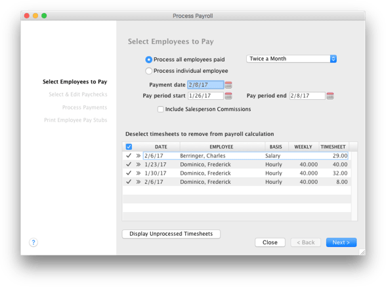The image size is (386, 287).
Task: Open details arrow for Berringer, Charles row
Action: [139, 156]
